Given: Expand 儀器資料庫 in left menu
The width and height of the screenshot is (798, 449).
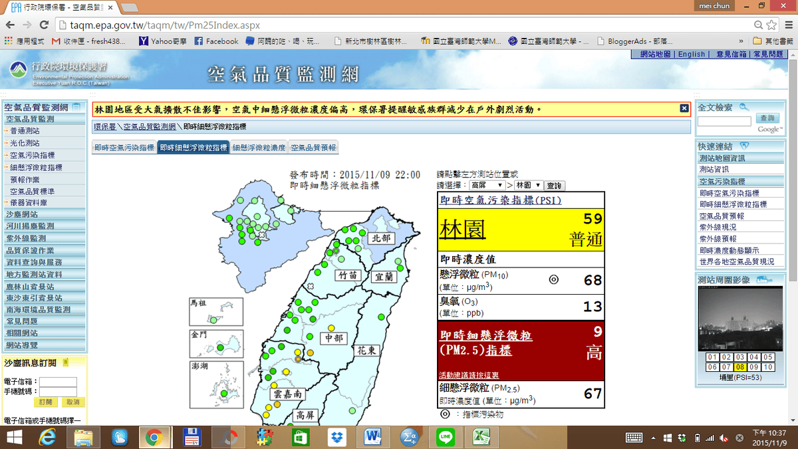Looking at the screenshot, I should [x=29, y=202].
